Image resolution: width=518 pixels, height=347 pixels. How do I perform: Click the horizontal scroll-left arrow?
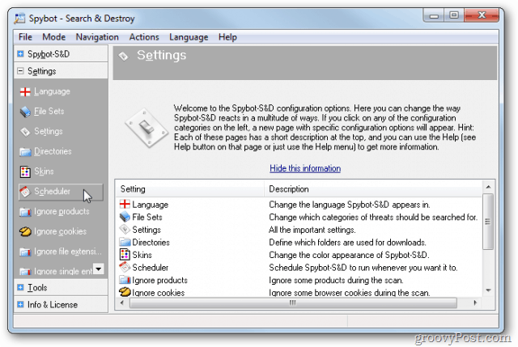[x=122, y=303]
